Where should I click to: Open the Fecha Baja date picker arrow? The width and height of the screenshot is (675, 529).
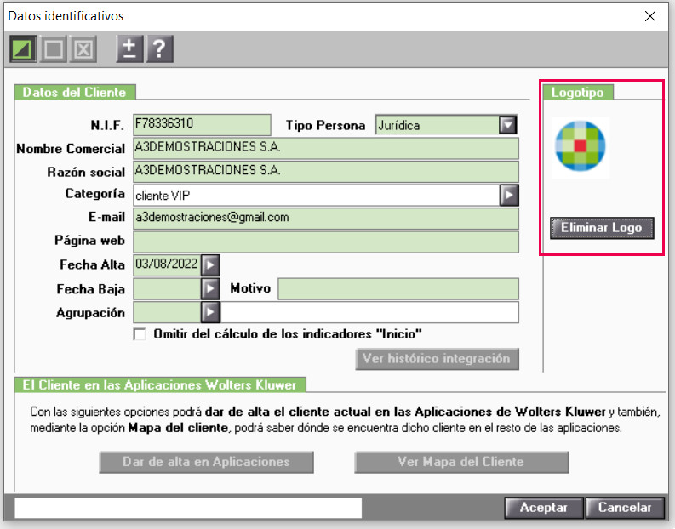[x=210, y=288]
